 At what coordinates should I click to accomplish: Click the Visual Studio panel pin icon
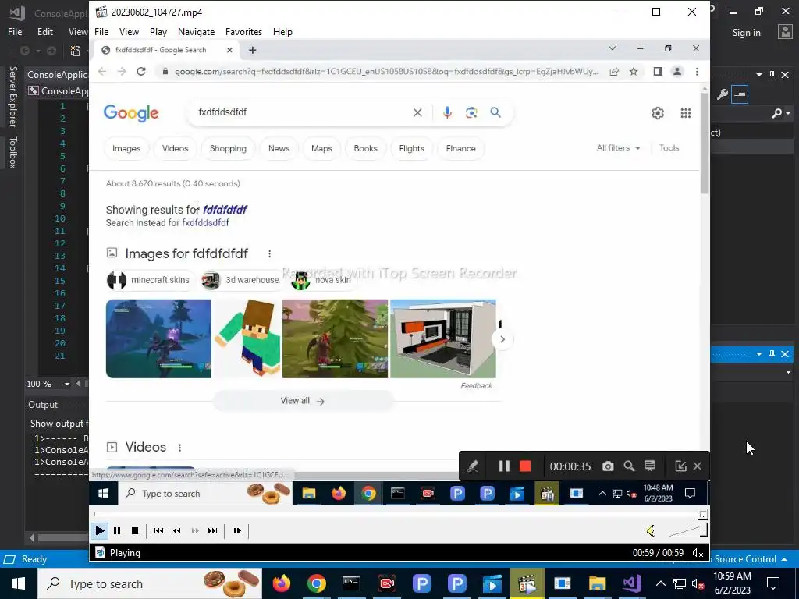[772, 75]
